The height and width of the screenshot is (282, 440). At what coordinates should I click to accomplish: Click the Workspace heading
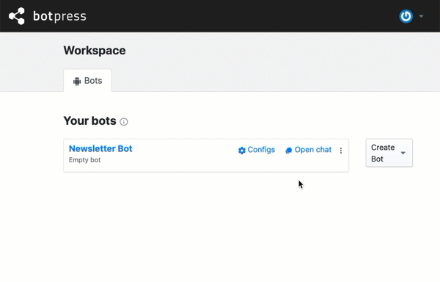pos(95,51)
